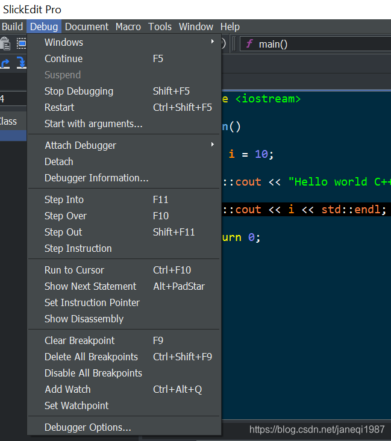Expand the Attach Debugger submenu

pyautogui.click(x=124, y=145)
